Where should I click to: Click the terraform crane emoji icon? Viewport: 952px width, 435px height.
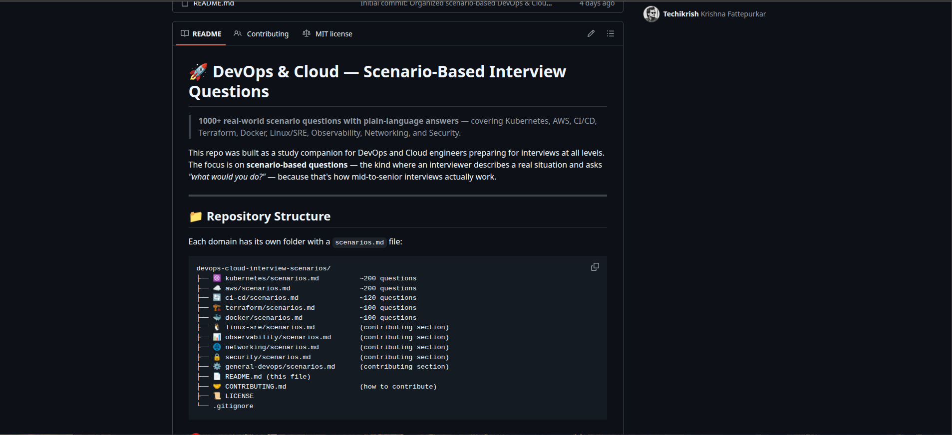(217, 308)
